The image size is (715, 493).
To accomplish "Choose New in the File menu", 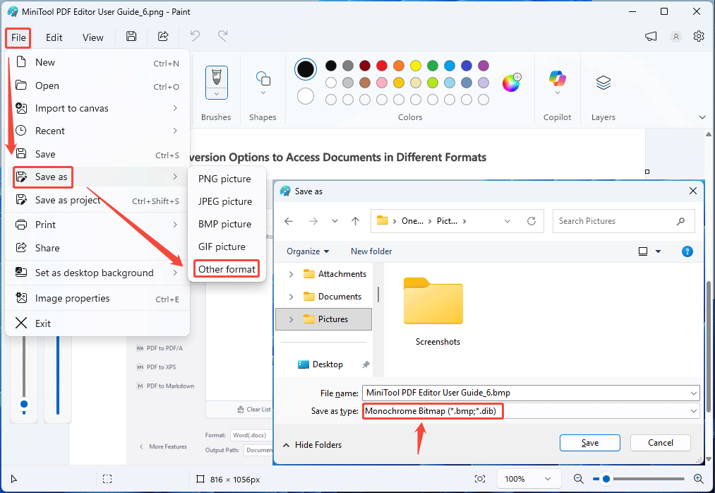I will 97,63.
